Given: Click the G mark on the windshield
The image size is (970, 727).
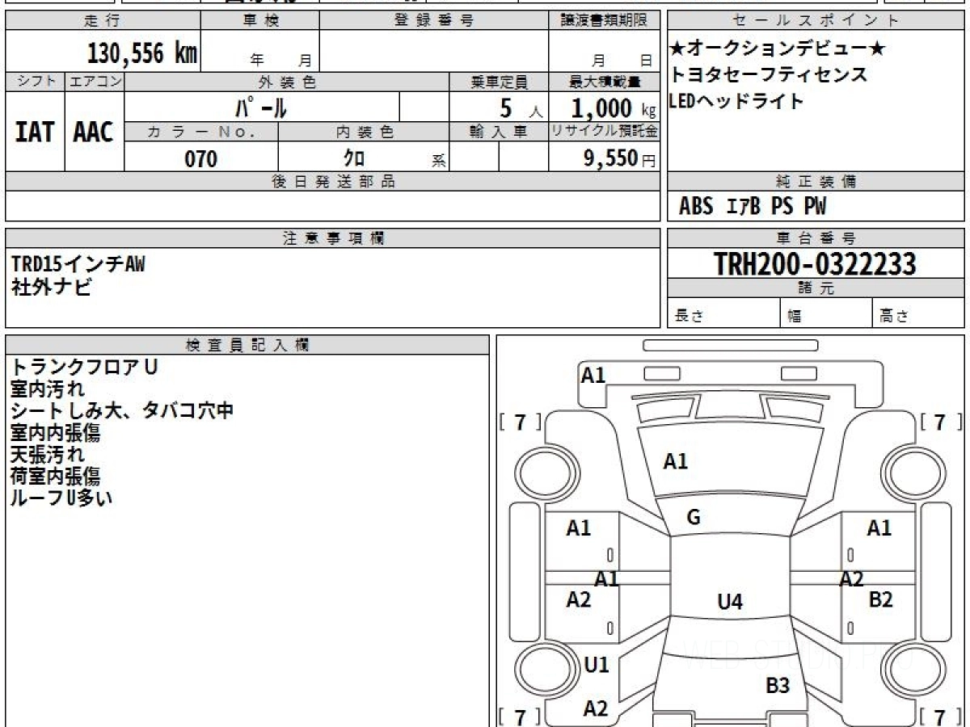Looking at the screenshot, I should pyautogui.click(x=694, y=519).
